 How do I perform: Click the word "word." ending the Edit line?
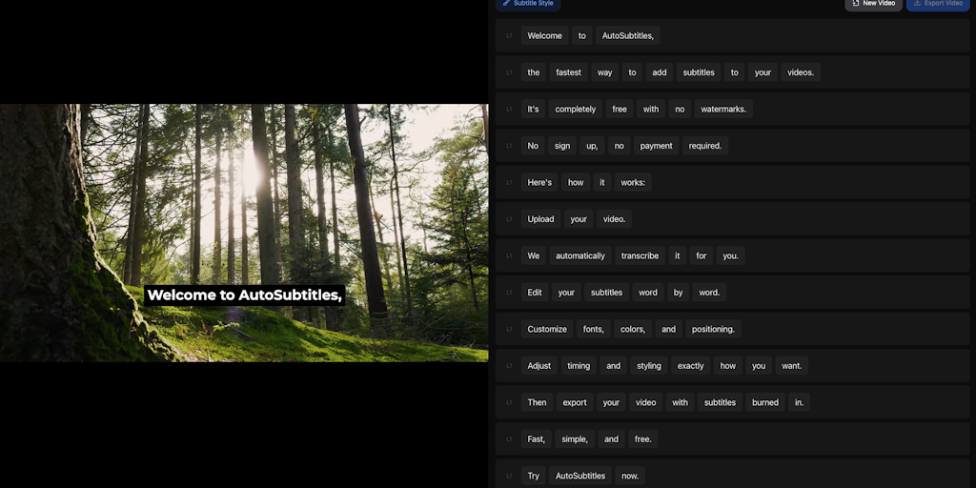[x=709, y=293]
